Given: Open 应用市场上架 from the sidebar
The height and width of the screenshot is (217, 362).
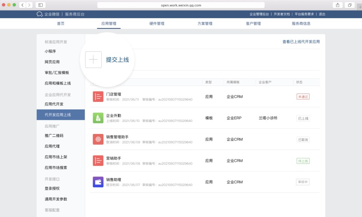Looking at the screenshot, I should (56, 157).
